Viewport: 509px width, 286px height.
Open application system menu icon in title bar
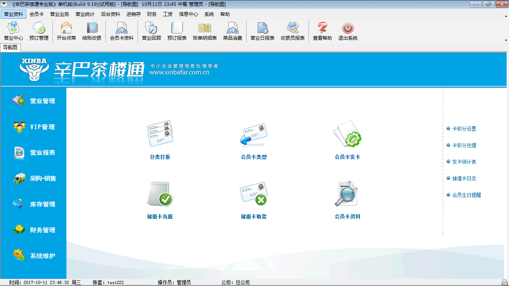(x=4, y=4)
